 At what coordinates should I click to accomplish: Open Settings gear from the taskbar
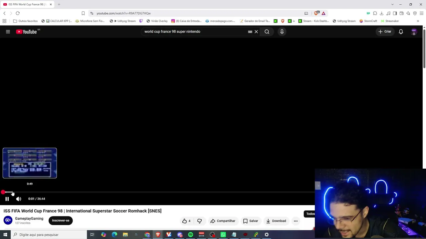click(x=267, y=235)
